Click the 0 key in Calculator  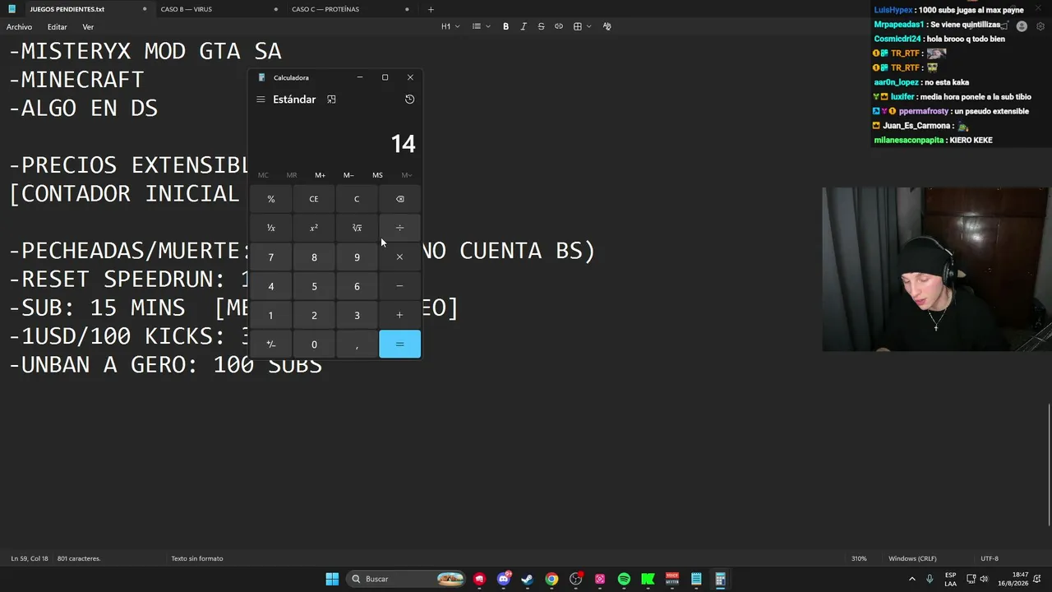[x=314, y=345]
